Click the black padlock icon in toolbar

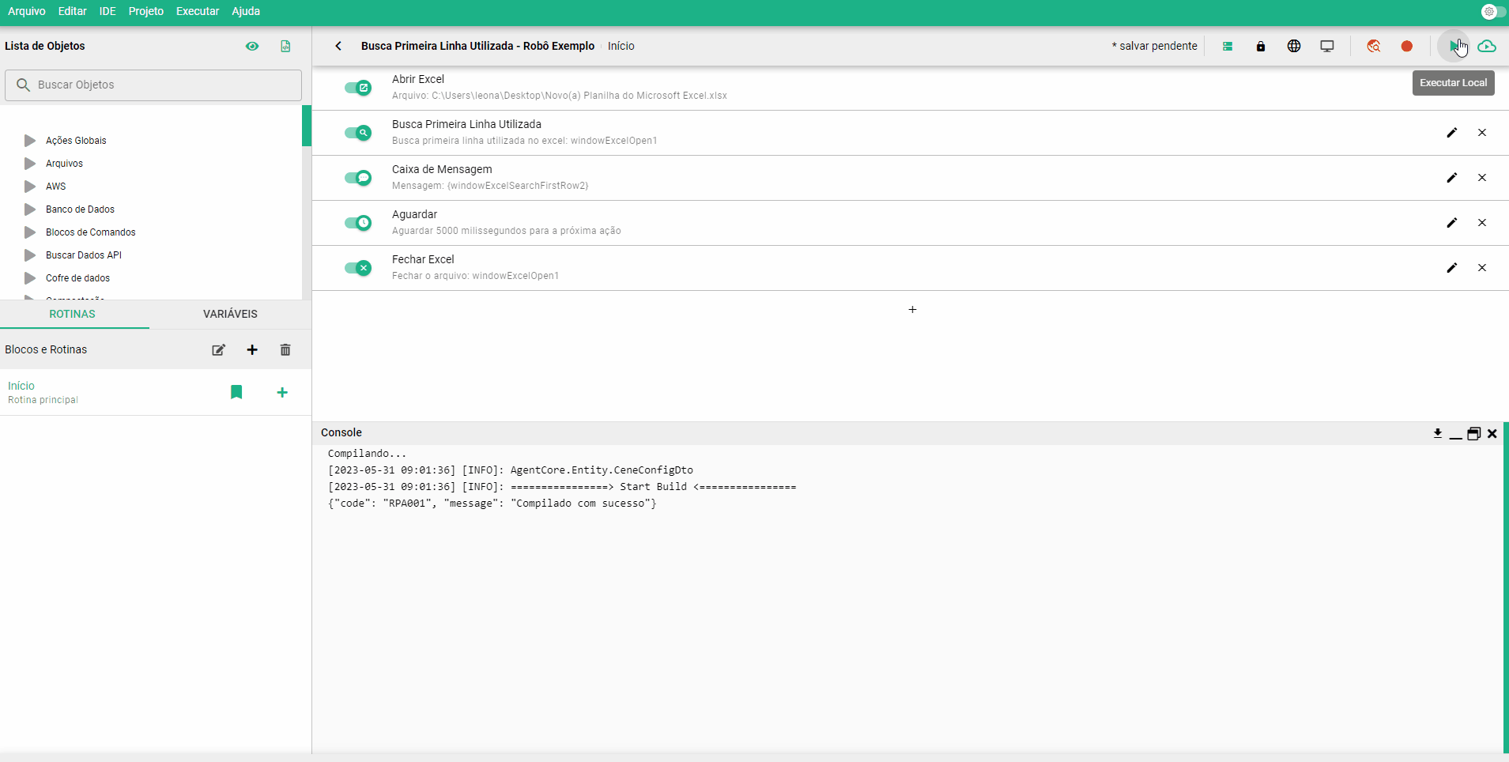tap(1261, 47)
